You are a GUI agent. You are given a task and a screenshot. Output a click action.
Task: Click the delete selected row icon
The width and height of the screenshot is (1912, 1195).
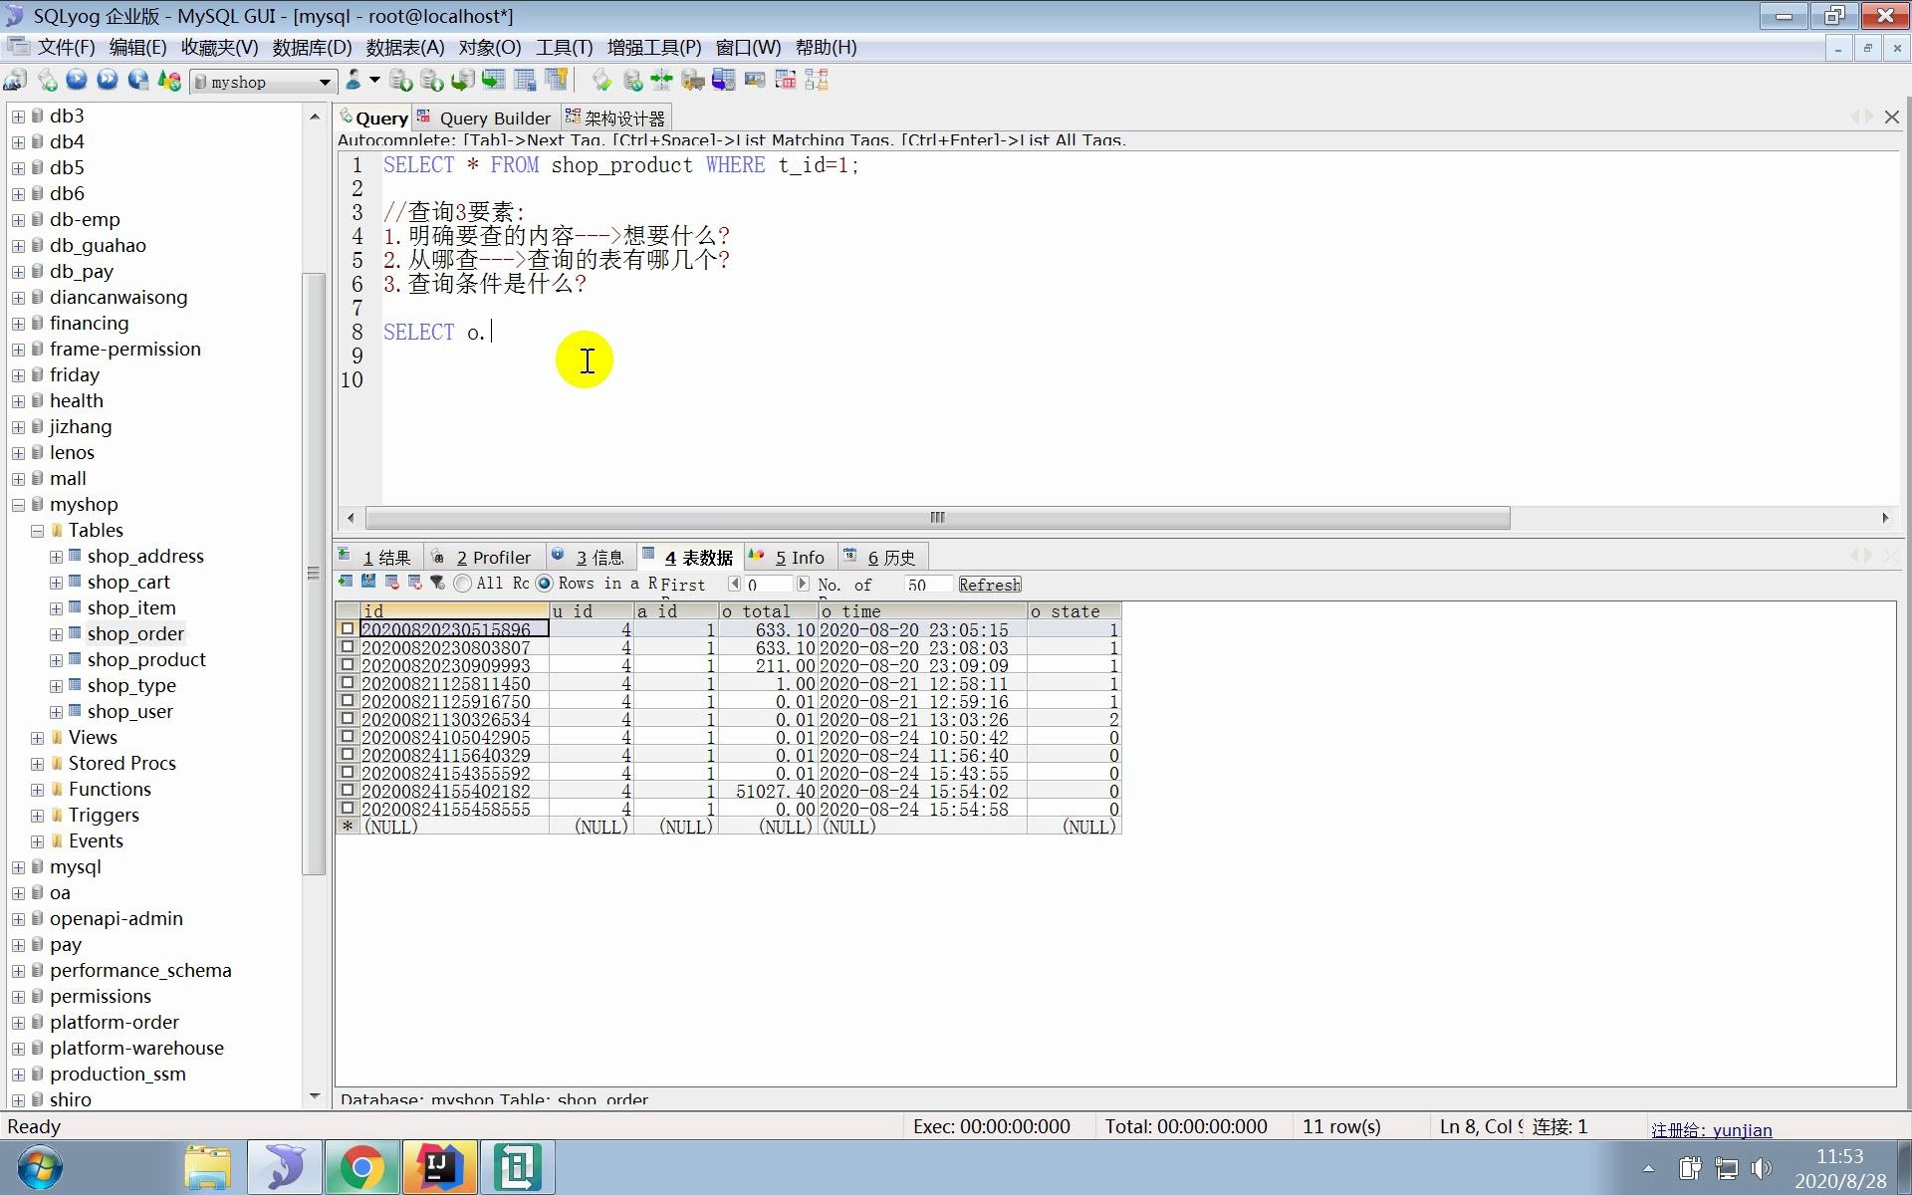click(x=392, y=583)
